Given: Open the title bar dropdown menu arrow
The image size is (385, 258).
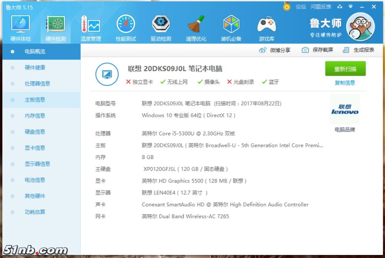Looking at the screenshot, I should [x=351, y=6].
